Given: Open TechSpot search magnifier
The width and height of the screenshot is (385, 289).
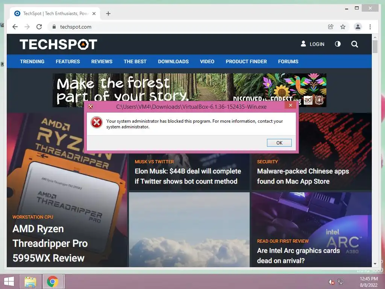Looking at the screenshot, I should (x=355, y=44).
